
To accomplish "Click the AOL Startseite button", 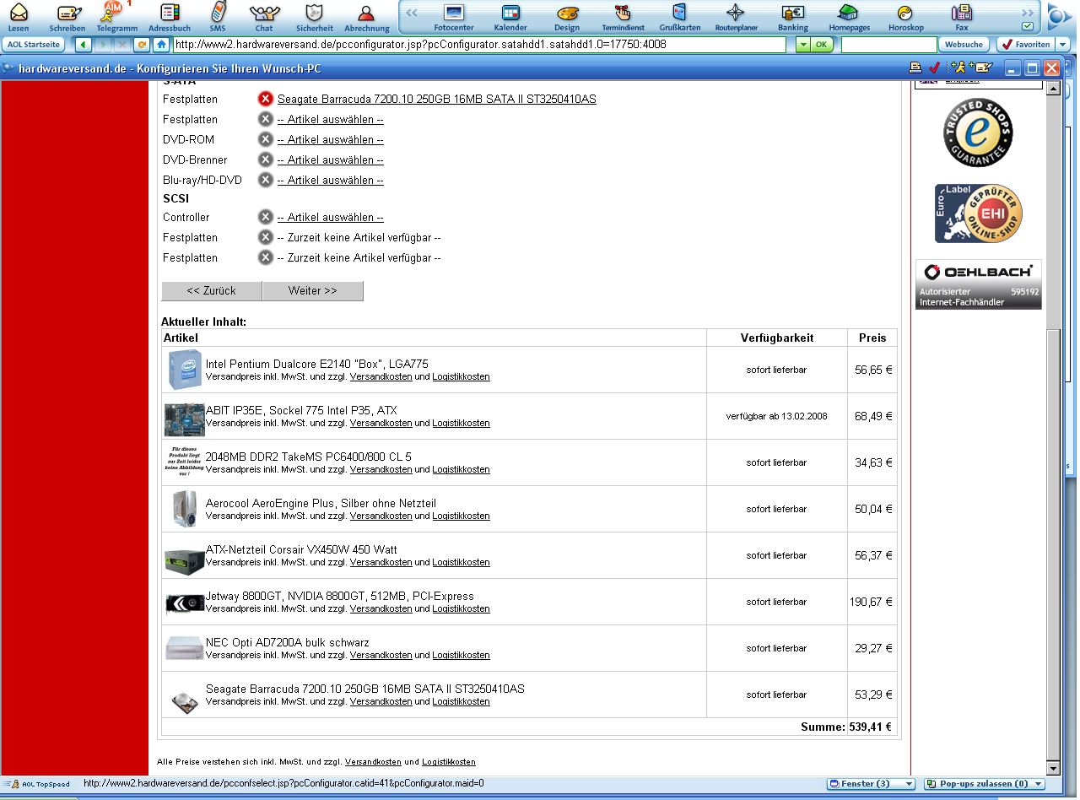I will coord(34,45).
